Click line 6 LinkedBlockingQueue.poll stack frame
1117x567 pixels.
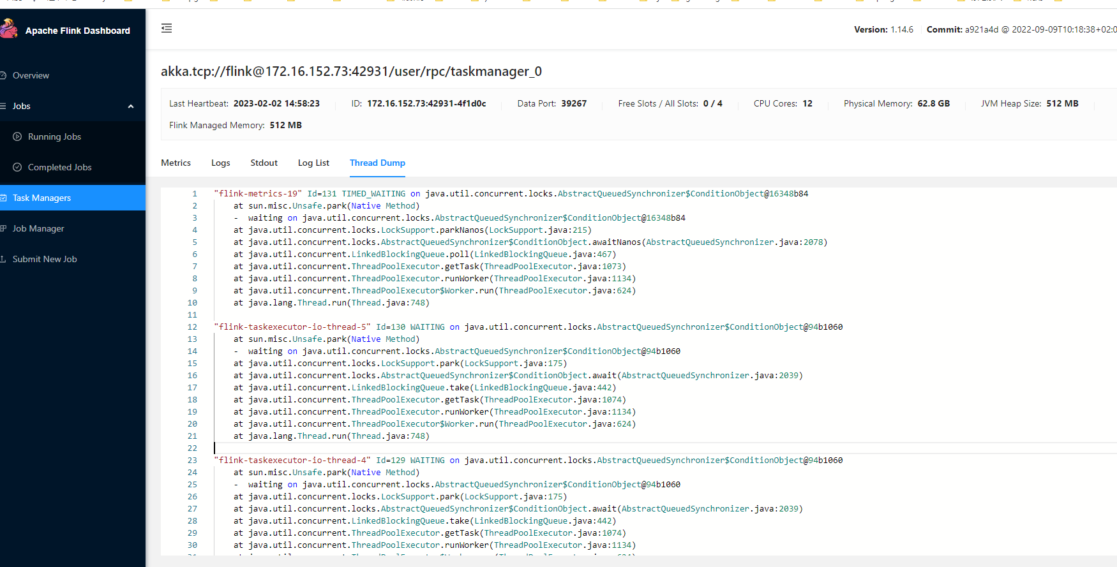pyautogui.click(x=424, y=254)
